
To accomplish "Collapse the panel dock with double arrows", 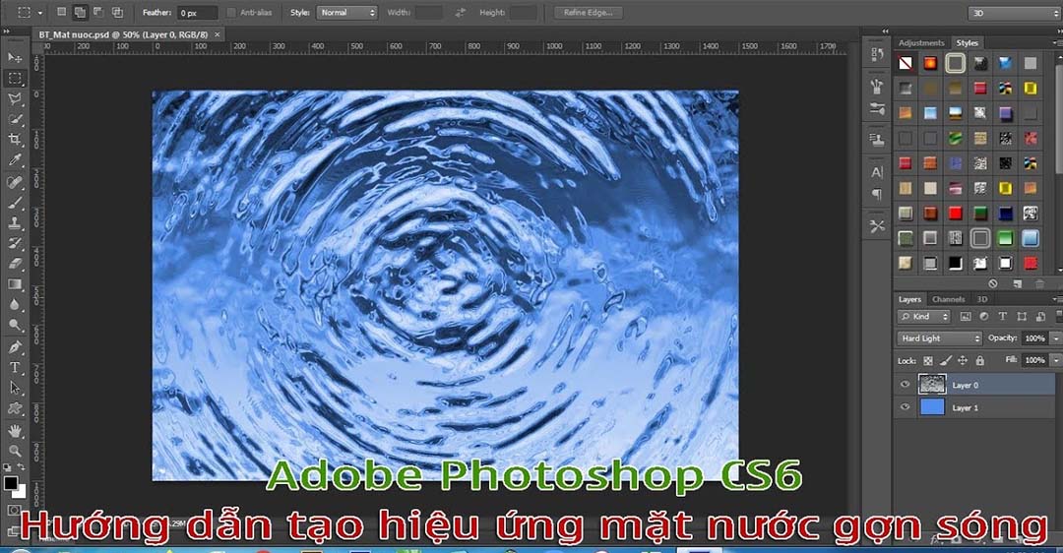I will click(x=885, y=31).
